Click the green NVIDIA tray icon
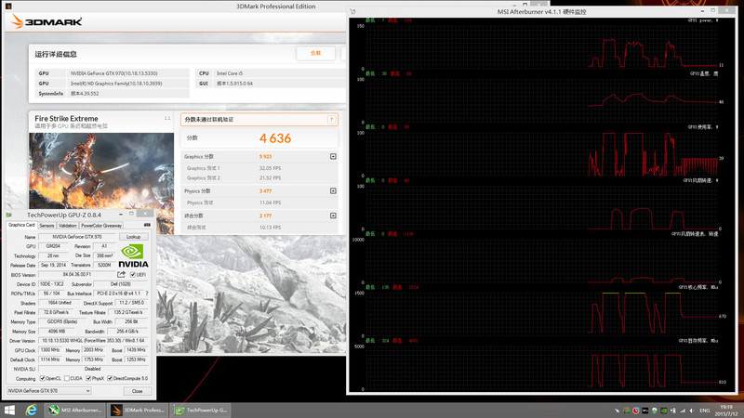This screenshot has height=418, width=744. pyautogui.click(x=664, y=411)
